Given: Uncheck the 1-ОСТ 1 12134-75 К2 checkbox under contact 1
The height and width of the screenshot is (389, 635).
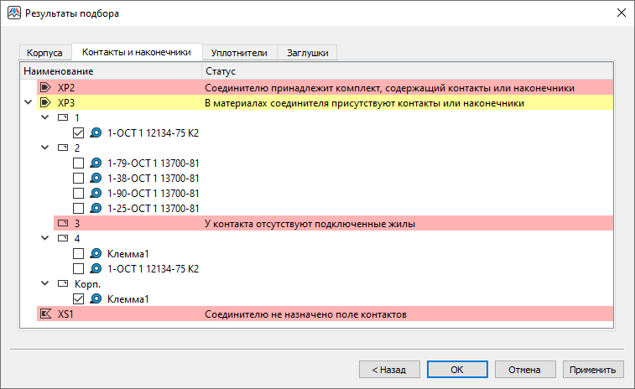Looking at the screenshot, I should 78,133.
